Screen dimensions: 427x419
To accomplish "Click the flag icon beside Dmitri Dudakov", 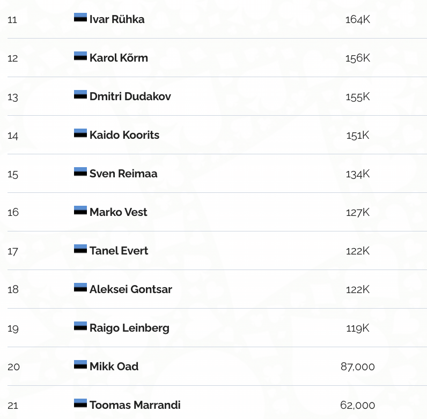I will click(x=80, y=95).
